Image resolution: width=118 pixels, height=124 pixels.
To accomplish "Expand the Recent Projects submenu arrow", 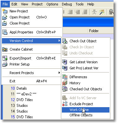I will 59,73.
